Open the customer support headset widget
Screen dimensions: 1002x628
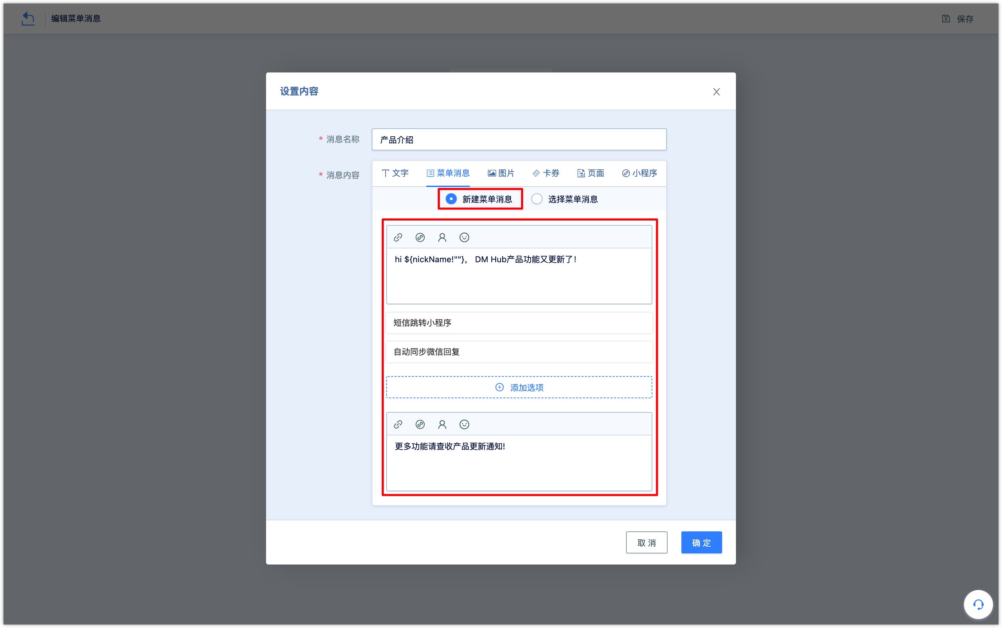coord(978,604)
